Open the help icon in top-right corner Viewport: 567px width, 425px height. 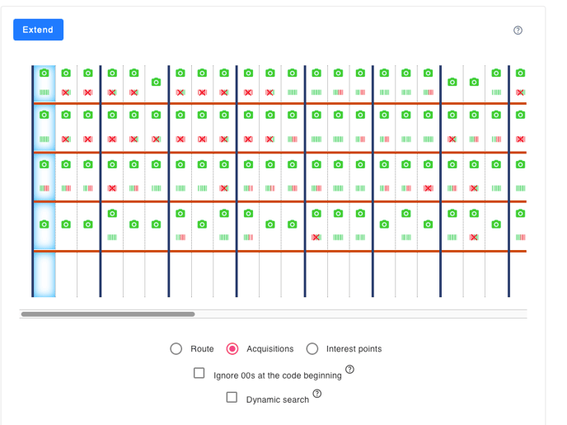518,31
